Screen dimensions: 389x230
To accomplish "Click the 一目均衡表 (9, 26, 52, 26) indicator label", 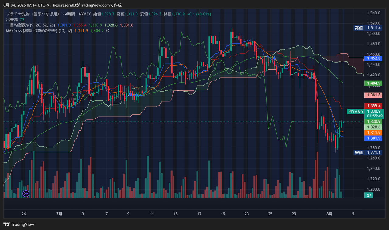I will pos(31,25).
